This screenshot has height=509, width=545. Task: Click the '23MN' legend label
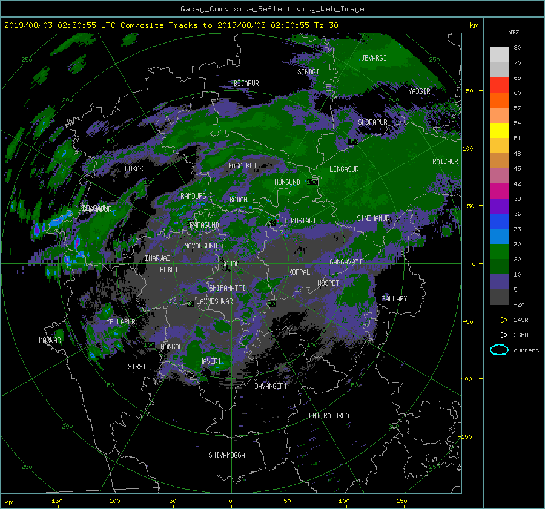click(x=521, y=335)
